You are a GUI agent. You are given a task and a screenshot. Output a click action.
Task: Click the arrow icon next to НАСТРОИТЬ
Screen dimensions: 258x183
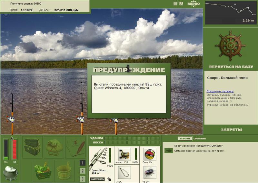tap(109, 179)
